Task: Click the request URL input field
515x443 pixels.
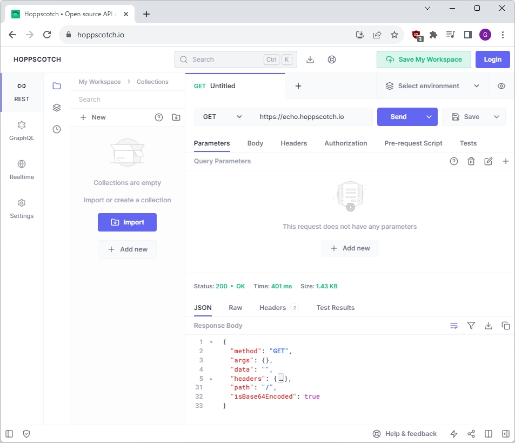Action: pos(312,116)
